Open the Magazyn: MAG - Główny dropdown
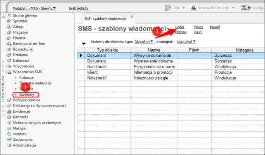265x155 pixels. (34, 8)
